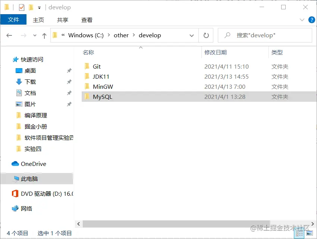The width and height of the screenshot is (317, 239).
Task: Select the MinGW folder icon
Action: [87, 87]
